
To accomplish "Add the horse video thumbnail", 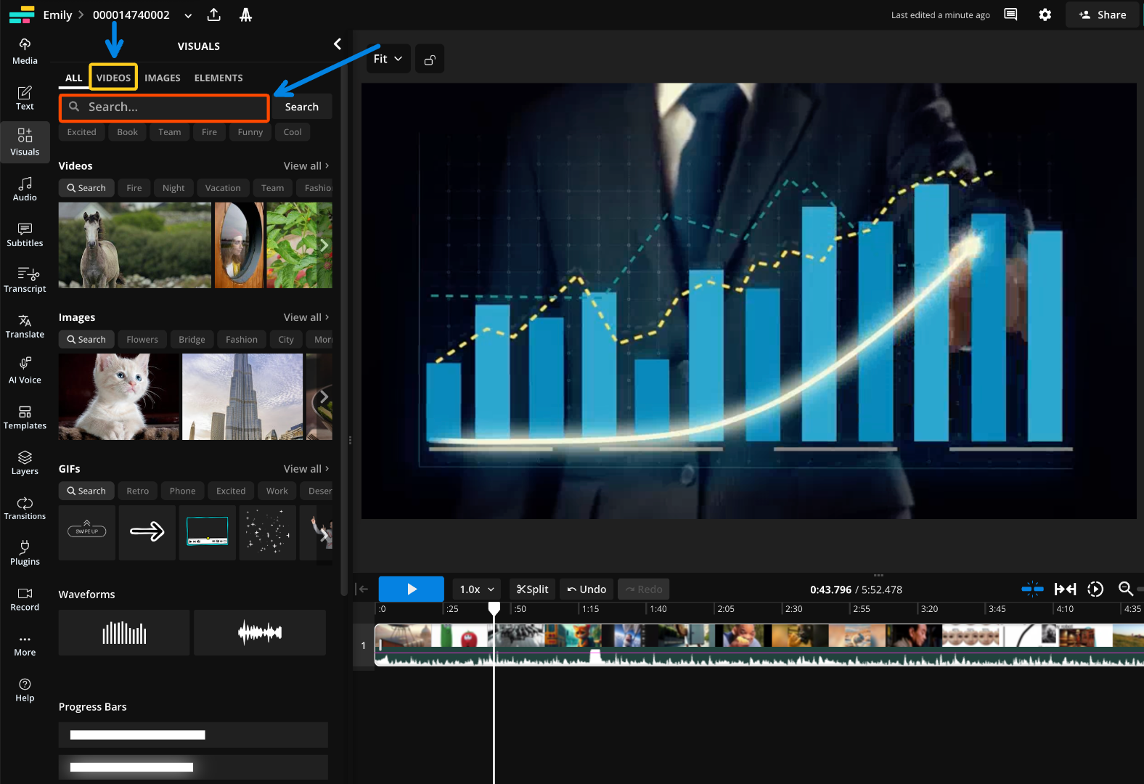I will 135,245.
